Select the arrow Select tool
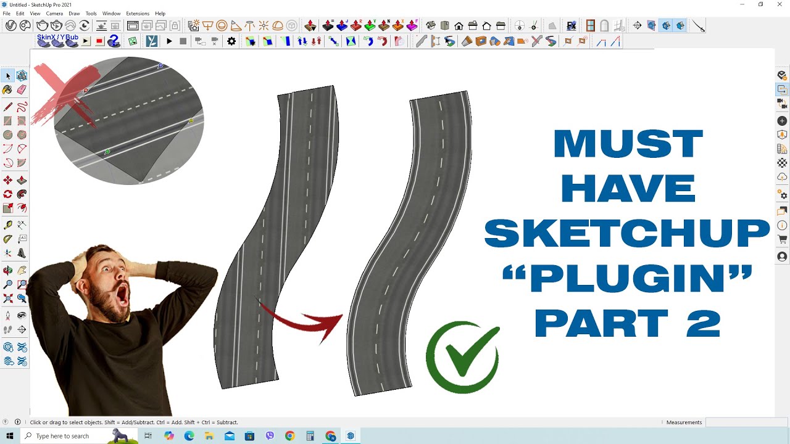The height and width of the screenshot is (444, 790). 8,76
